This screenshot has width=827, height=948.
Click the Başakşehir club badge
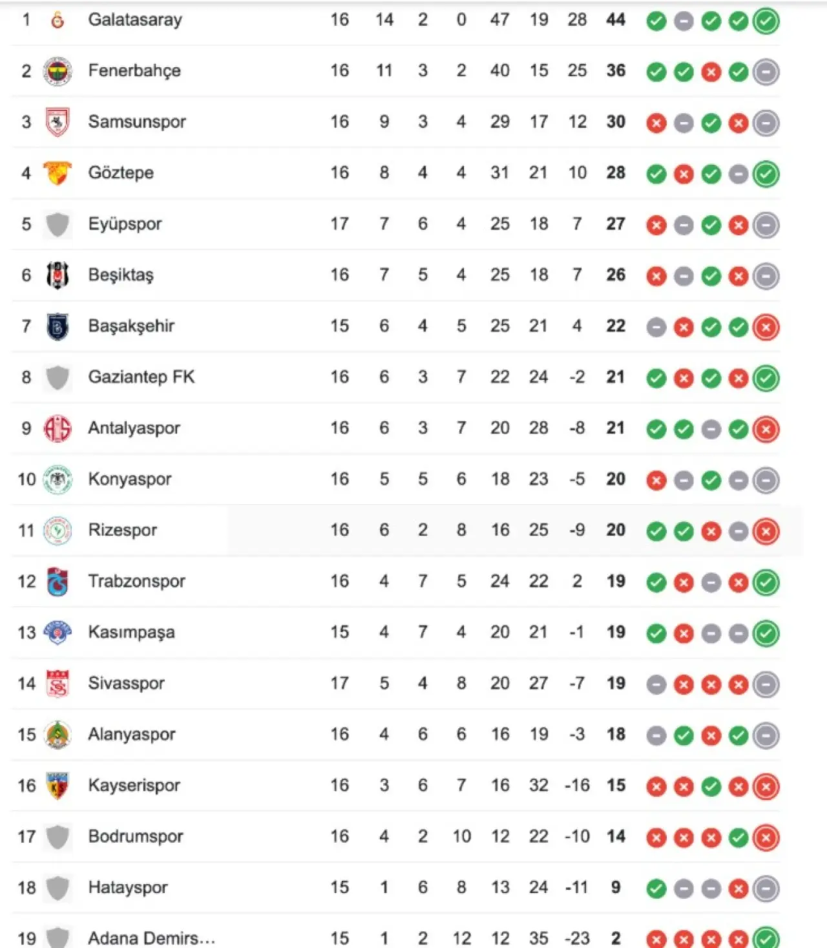point(58,326)
